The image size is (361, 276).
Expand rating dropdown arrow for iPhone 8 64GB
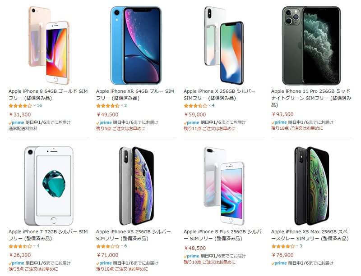(x=34, y=105)
